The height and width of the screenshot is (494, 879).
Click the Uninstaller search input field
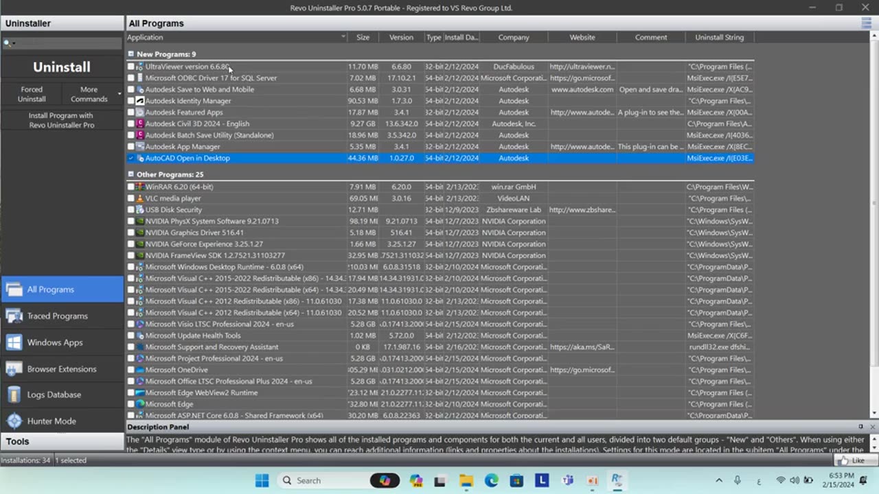point(62,43)
